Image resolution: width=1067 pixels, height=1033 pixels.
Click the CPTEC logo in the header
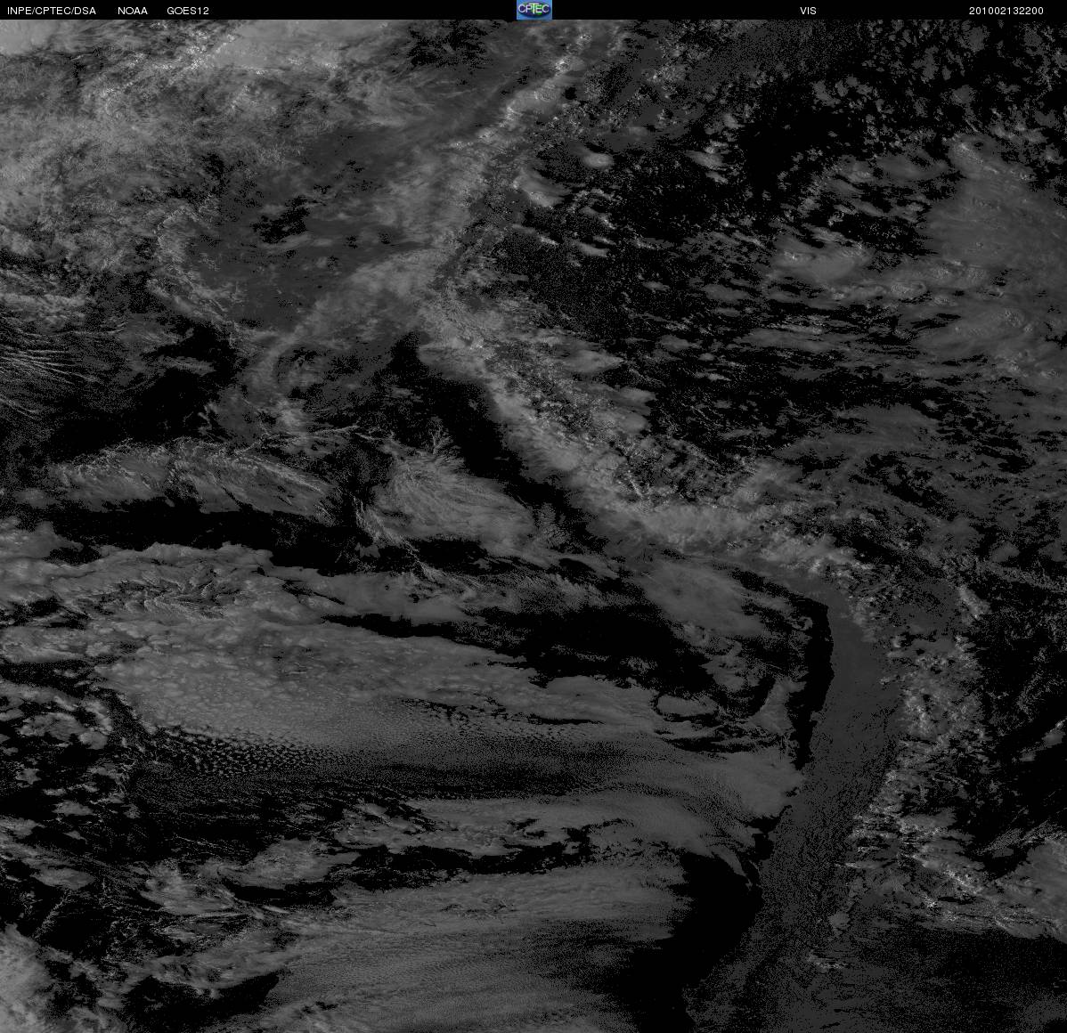[x=534, y=10]
